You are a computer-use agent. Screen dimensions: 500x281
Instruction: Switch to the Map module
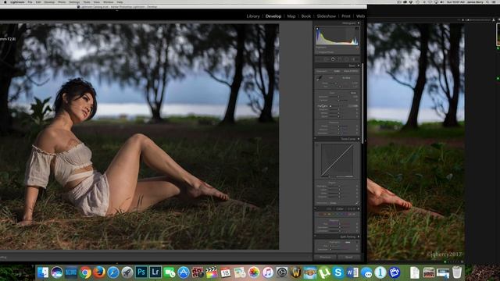pyautogui.click(x=291, y=16)
